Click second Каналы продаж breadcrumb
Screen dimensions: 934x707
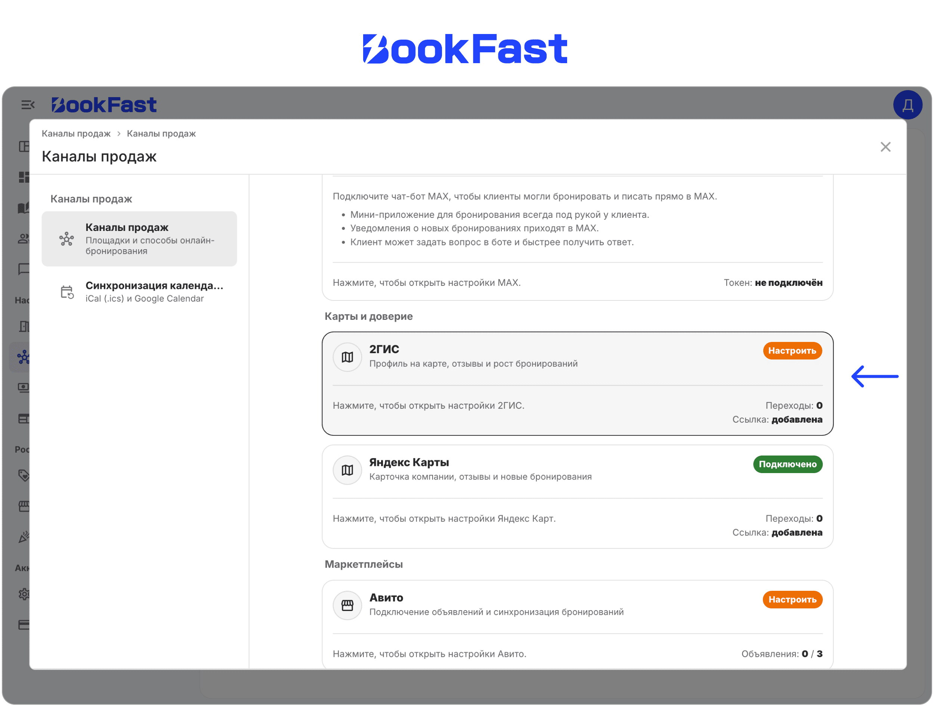click(161, 133)
